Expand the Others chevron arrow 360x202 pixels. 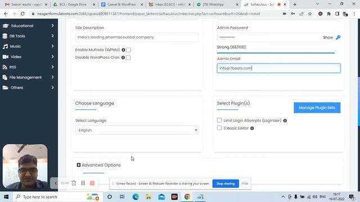[x=52, y=88]
